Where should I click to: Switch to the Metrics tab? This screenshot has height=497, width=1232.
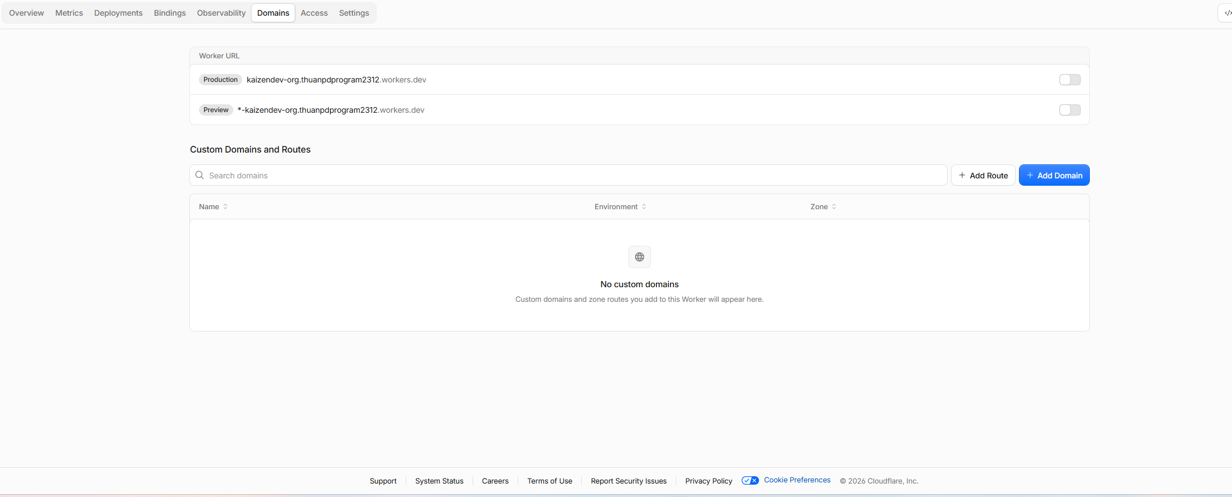pos(69,13)
